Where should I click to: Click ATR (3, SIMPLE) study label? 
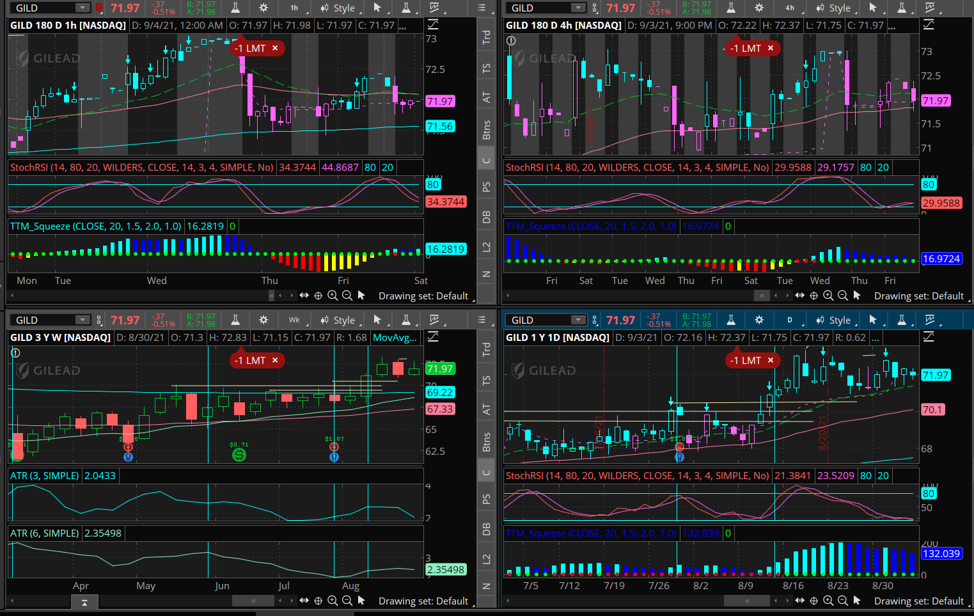coord(45,475)
